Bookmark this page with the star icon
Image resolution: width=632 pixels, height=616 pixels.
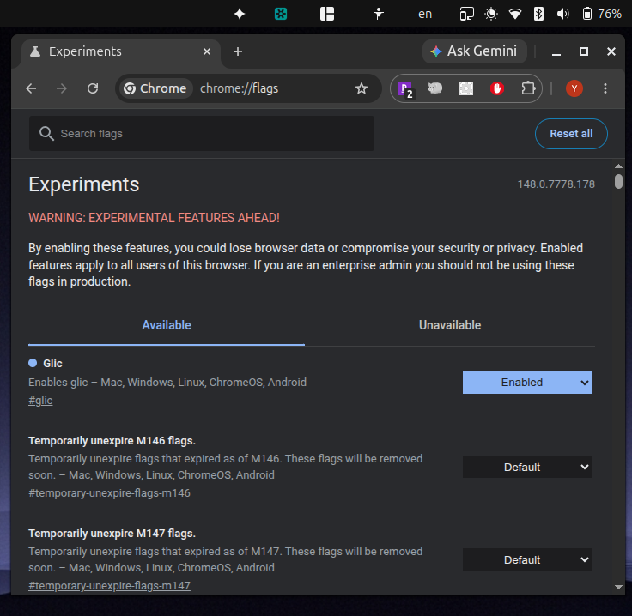point(362,88)
